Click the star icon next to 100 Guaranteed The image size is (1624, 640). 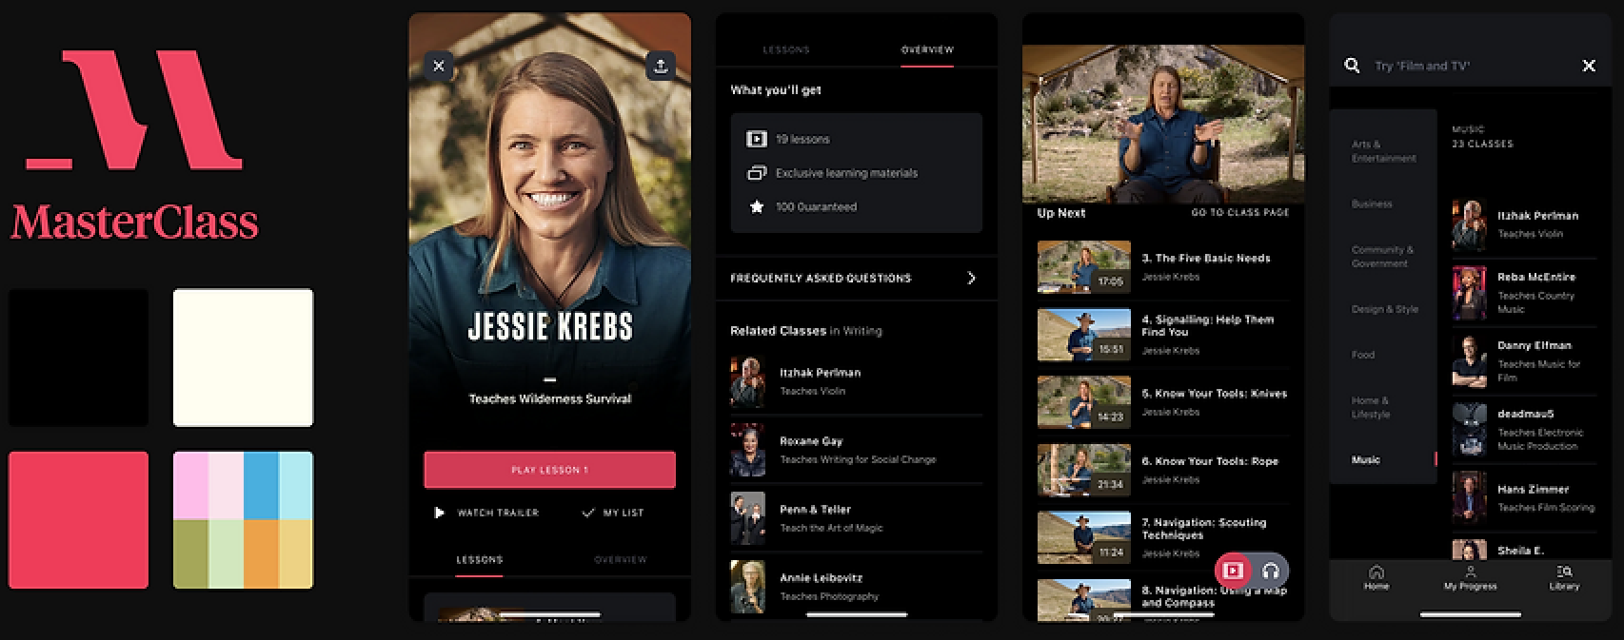pyautogui.click(x=757, y=206)
